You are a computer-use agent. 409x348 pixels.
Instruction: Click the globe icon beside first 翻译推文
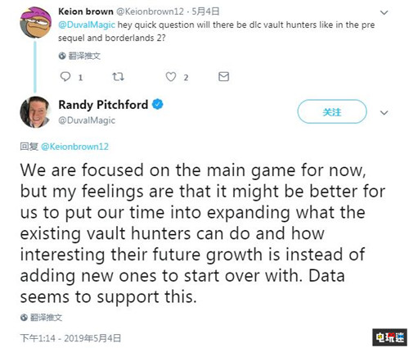62,56
